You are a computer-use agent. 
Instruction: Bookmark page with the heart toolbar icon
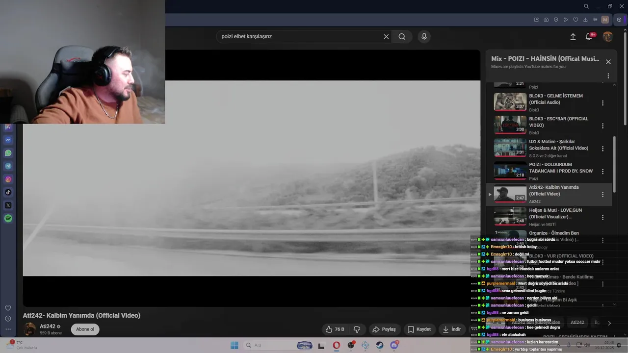[x=576, y=20]
